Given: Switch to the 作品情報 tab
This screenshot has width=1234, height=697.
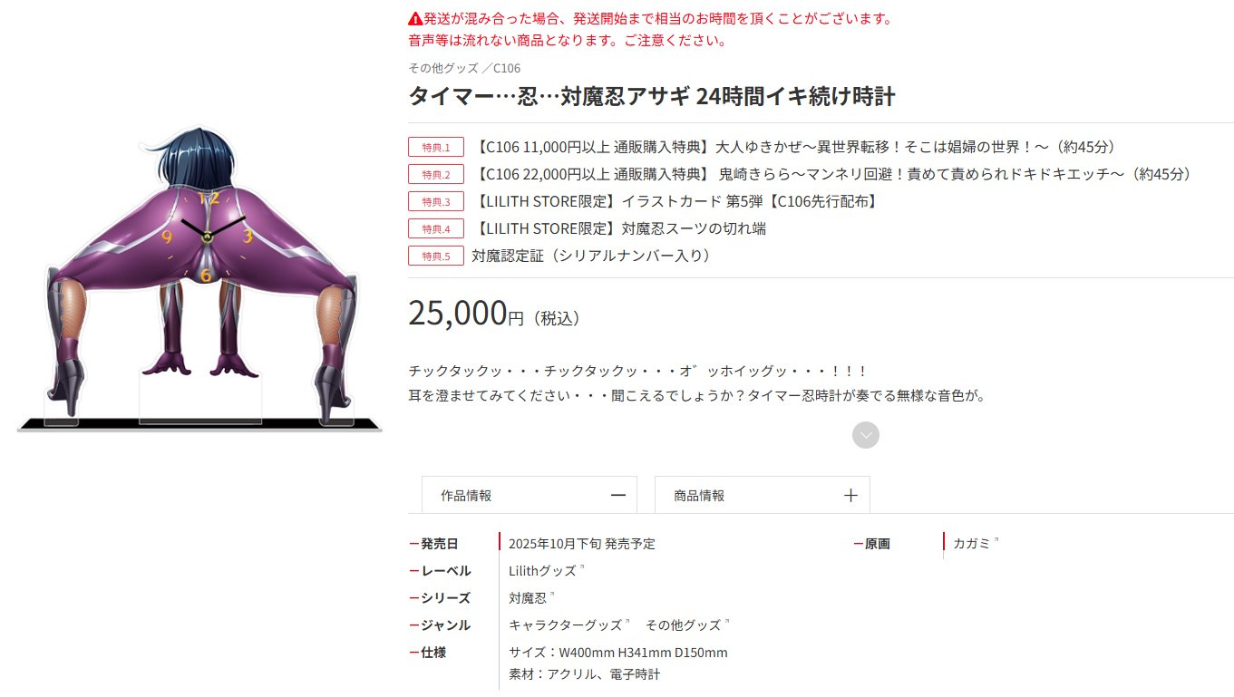Looking at the screenshot, I should (x=530, y=495).
